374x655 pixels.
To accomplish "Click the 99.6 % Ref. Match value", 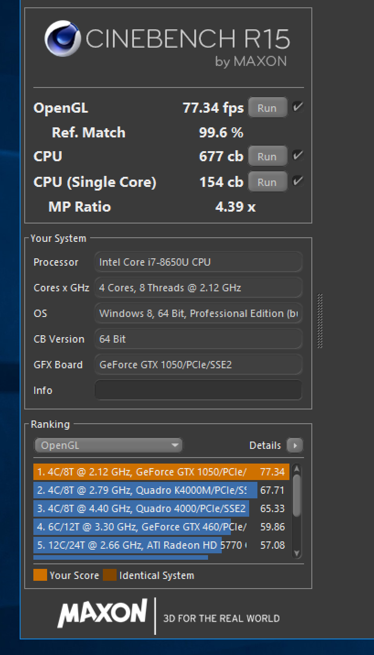I will [x=221, y=133].
